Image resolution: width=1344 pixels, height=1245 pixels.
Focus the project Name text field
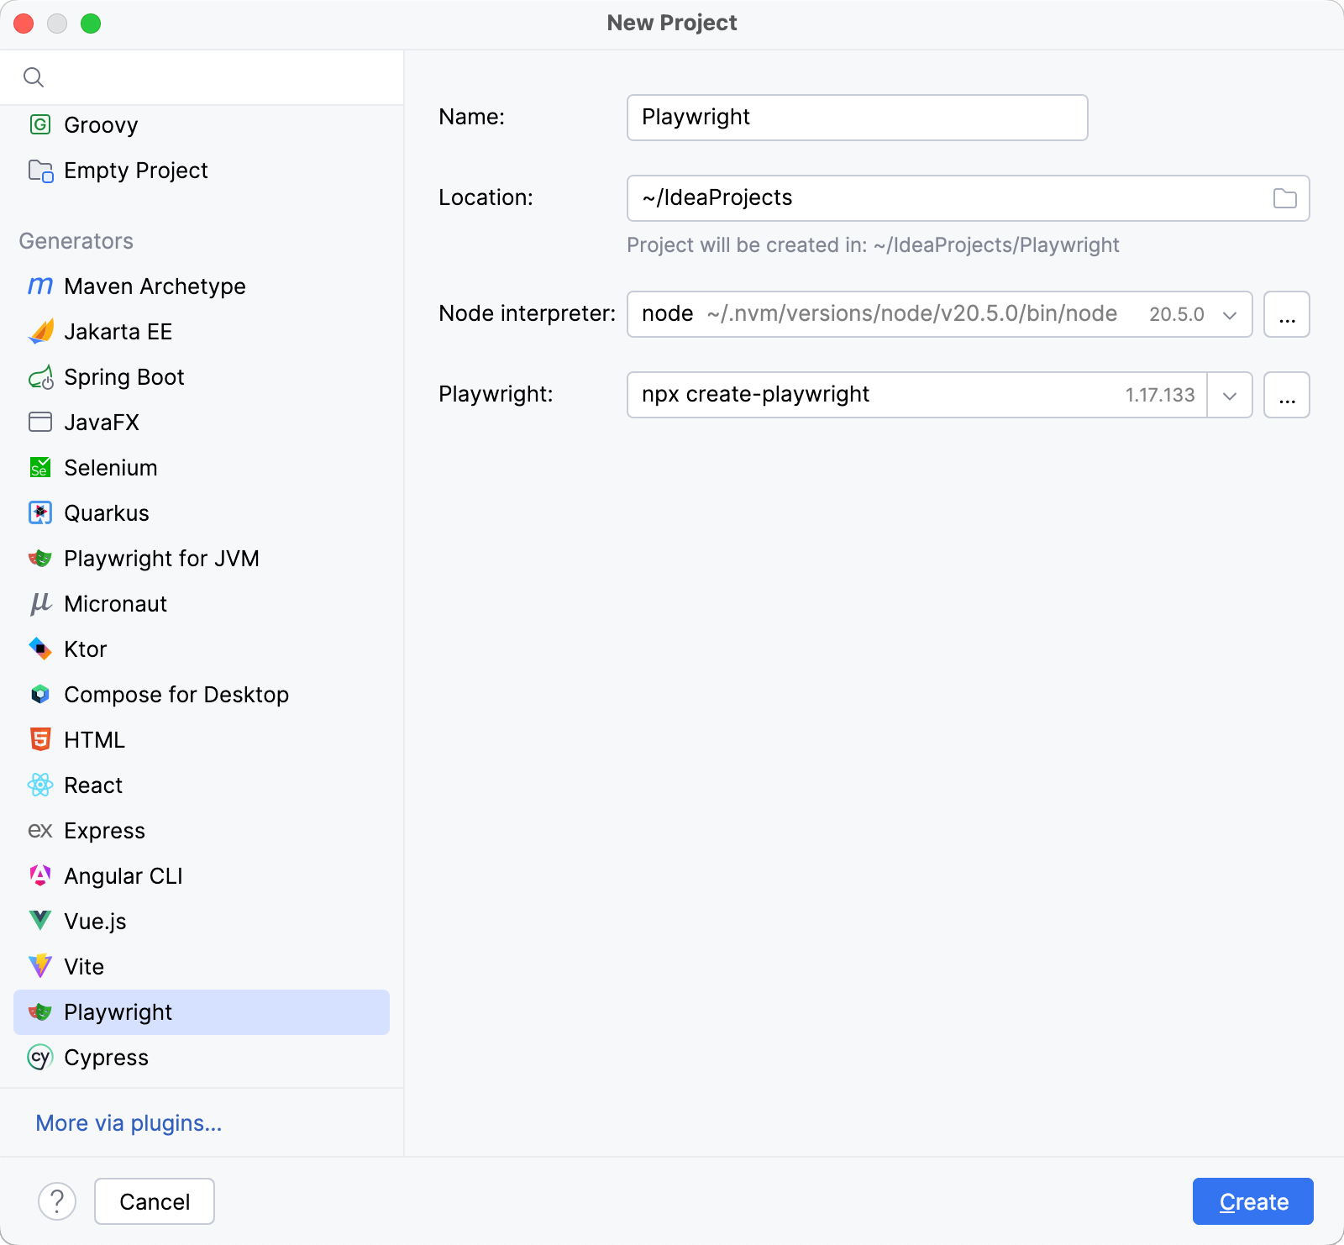pos(857,118)
